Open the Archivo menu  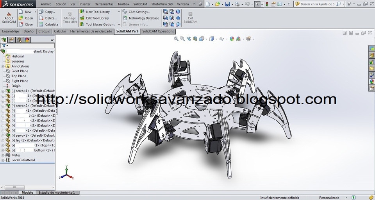(x=46, y=4)
